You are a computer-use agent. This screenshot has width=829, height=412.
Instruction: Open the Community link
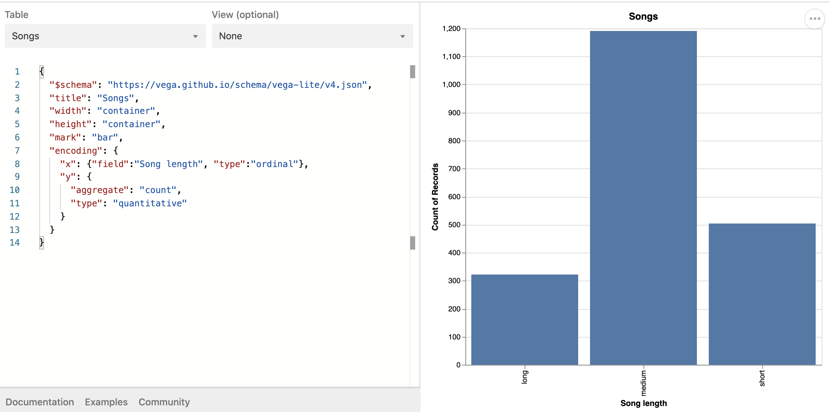pyautogui.click(x=164, y=402)
